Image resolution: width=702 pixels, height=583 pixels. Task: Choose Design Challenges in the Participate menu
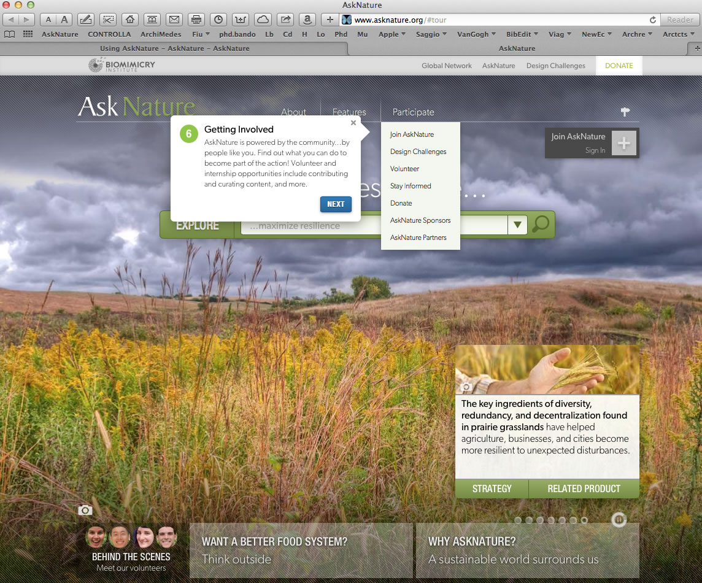[418, 152]
